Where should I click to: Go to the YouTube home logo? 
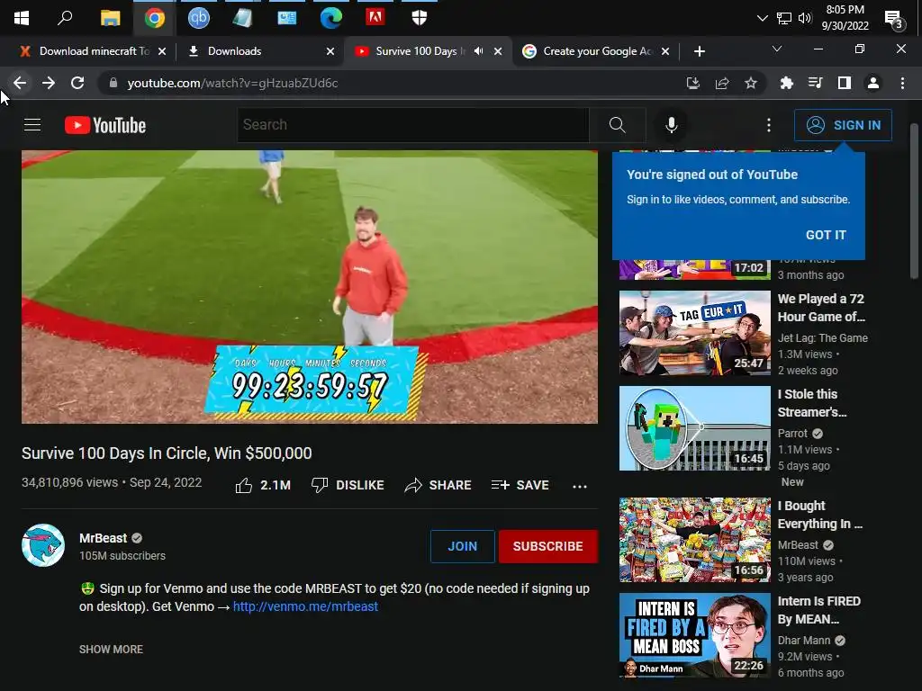tap(105, 125)
